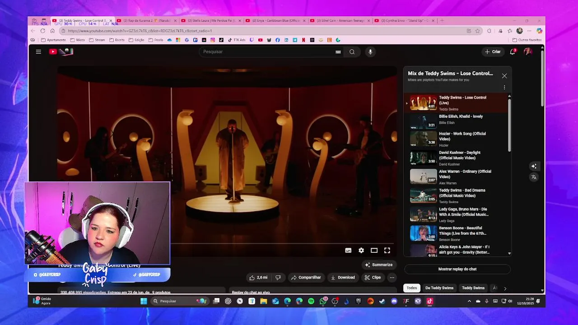Switch the player to theater mode
Screen dimensions: 578x325
click(x=374, y=251)
